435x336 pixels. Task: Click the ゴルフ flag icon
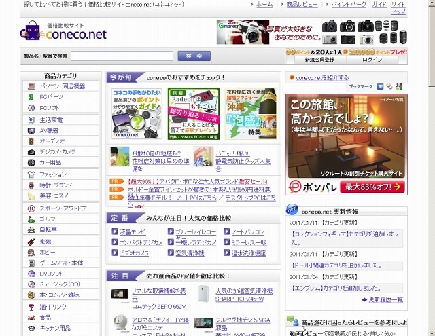coord(31,219)
